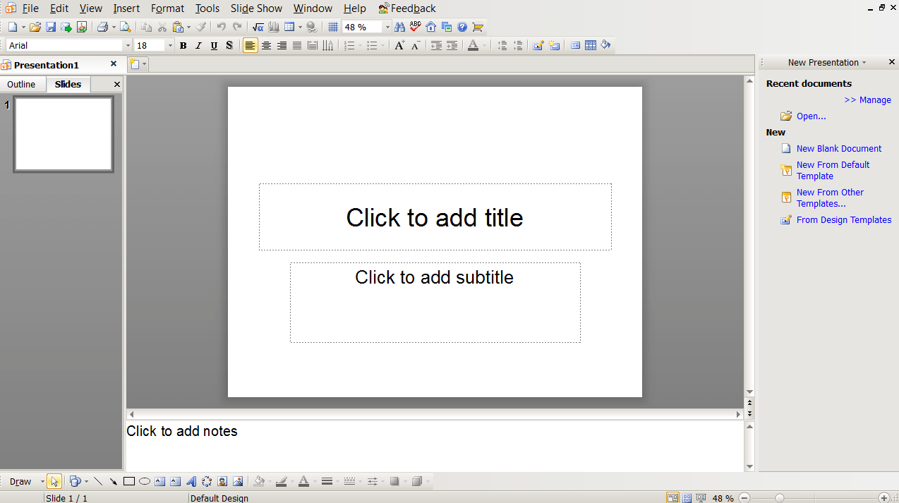Expand the basic shapes dropdown arrow

pyautogui.click(x=86, y=481)
